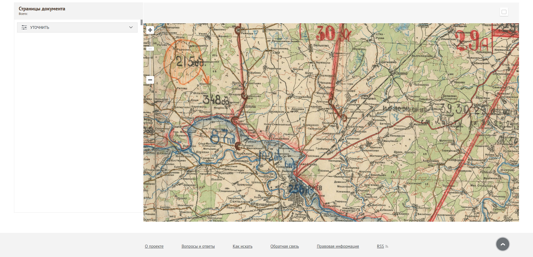This screenshot has height=257, width=533.
Task: Click the left panel's vertical scrollbar
Action: (x=142, y=22)
